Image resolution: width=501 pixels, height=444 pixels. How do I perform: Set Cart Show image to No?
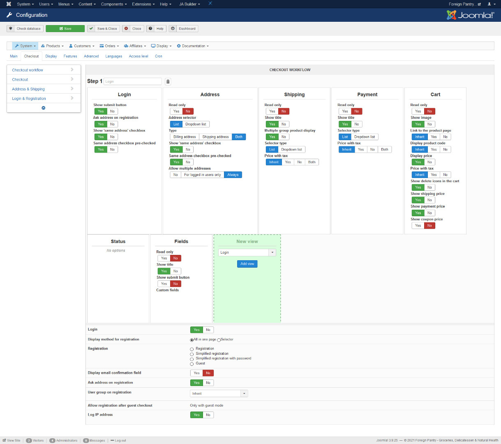429,124
